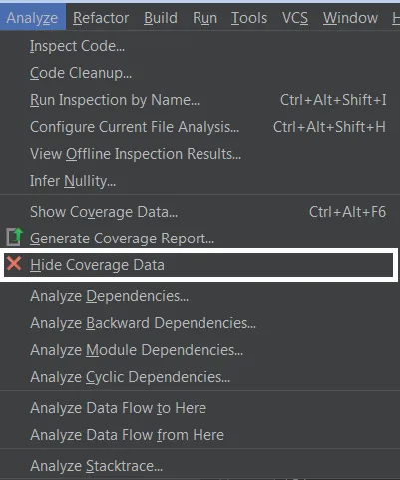Click the Generate Coverage Report export icon
Viewport: 400px width, 480px height.
click(x=15, y=237)
